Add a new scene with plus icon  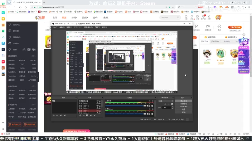coord(54,115)
